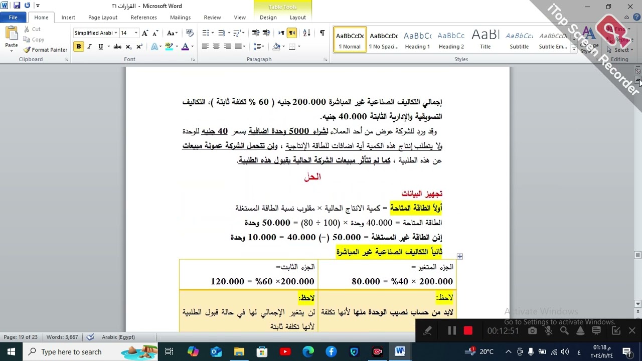
Task: Click the Sort icon
Action: pyautogui.click(x=306, y=33)
